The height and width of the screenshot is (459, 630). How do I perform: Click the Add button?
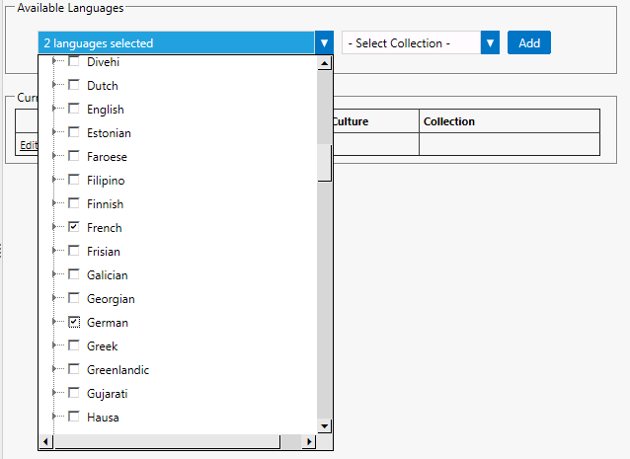coord(529,43)
